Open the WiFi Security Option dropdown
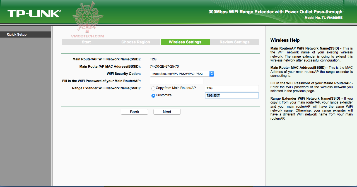Screen dimensions: 357x187 pyautogui.click(x=182, y=74)
